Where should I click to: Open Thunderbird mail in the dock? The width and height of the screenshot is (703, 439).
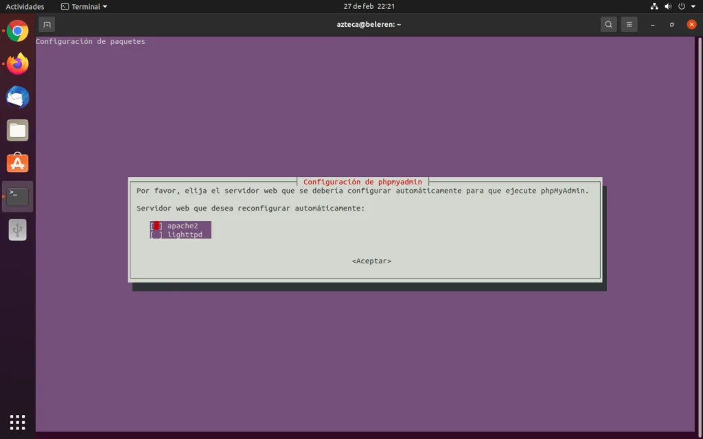(17, 97)
